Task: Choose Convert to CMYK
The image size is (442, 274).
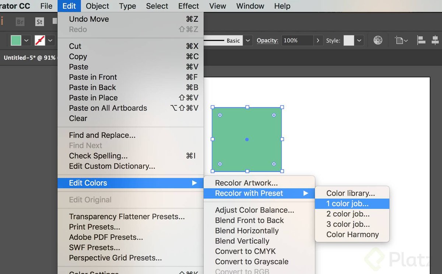Action: [259, 252]
